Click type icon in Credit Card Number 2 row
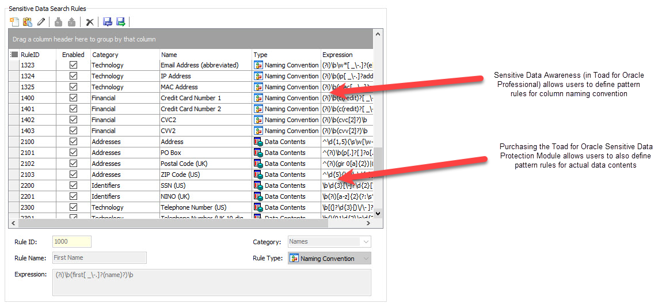 (x=258, y=109)
